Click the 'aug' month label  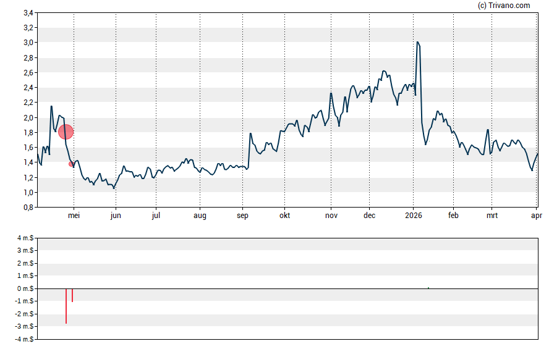200,216
